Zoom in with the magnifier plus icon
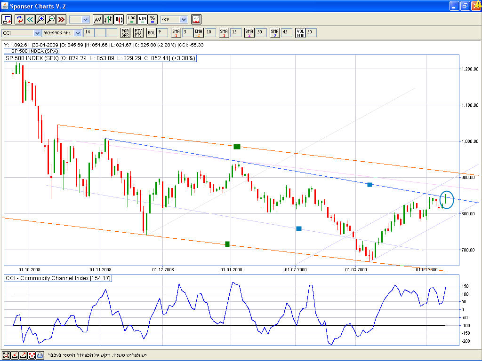This screenshot has height=361, width=482. pos(40,19)
